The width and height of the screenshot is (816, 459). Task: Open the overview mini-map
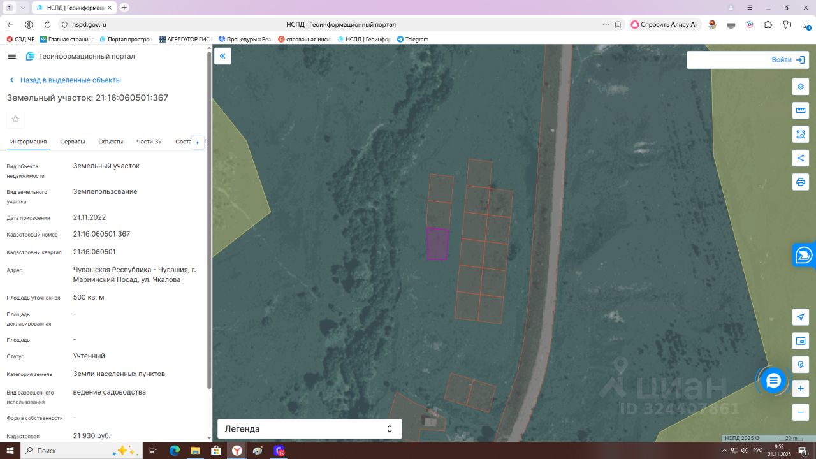coord(801,341)
